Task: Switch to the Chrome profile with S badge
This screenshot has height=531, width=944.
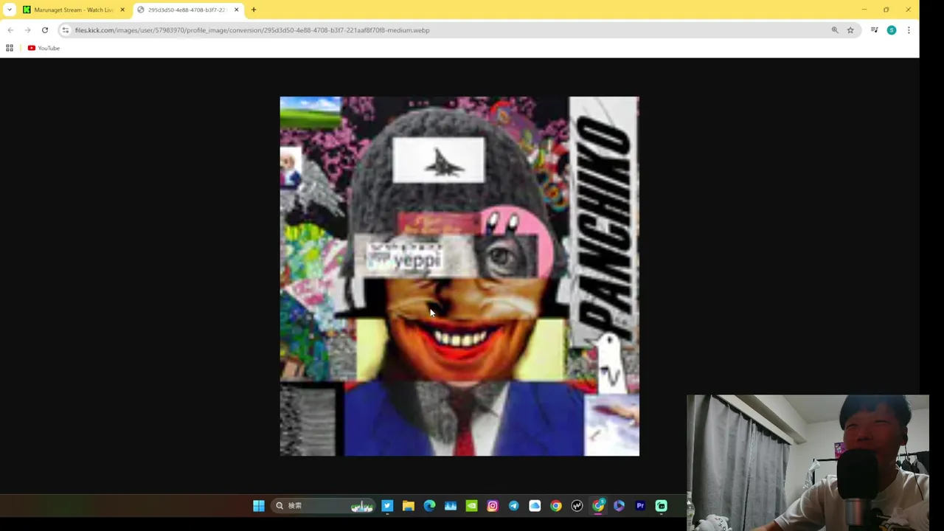Action: coord(598,506)
